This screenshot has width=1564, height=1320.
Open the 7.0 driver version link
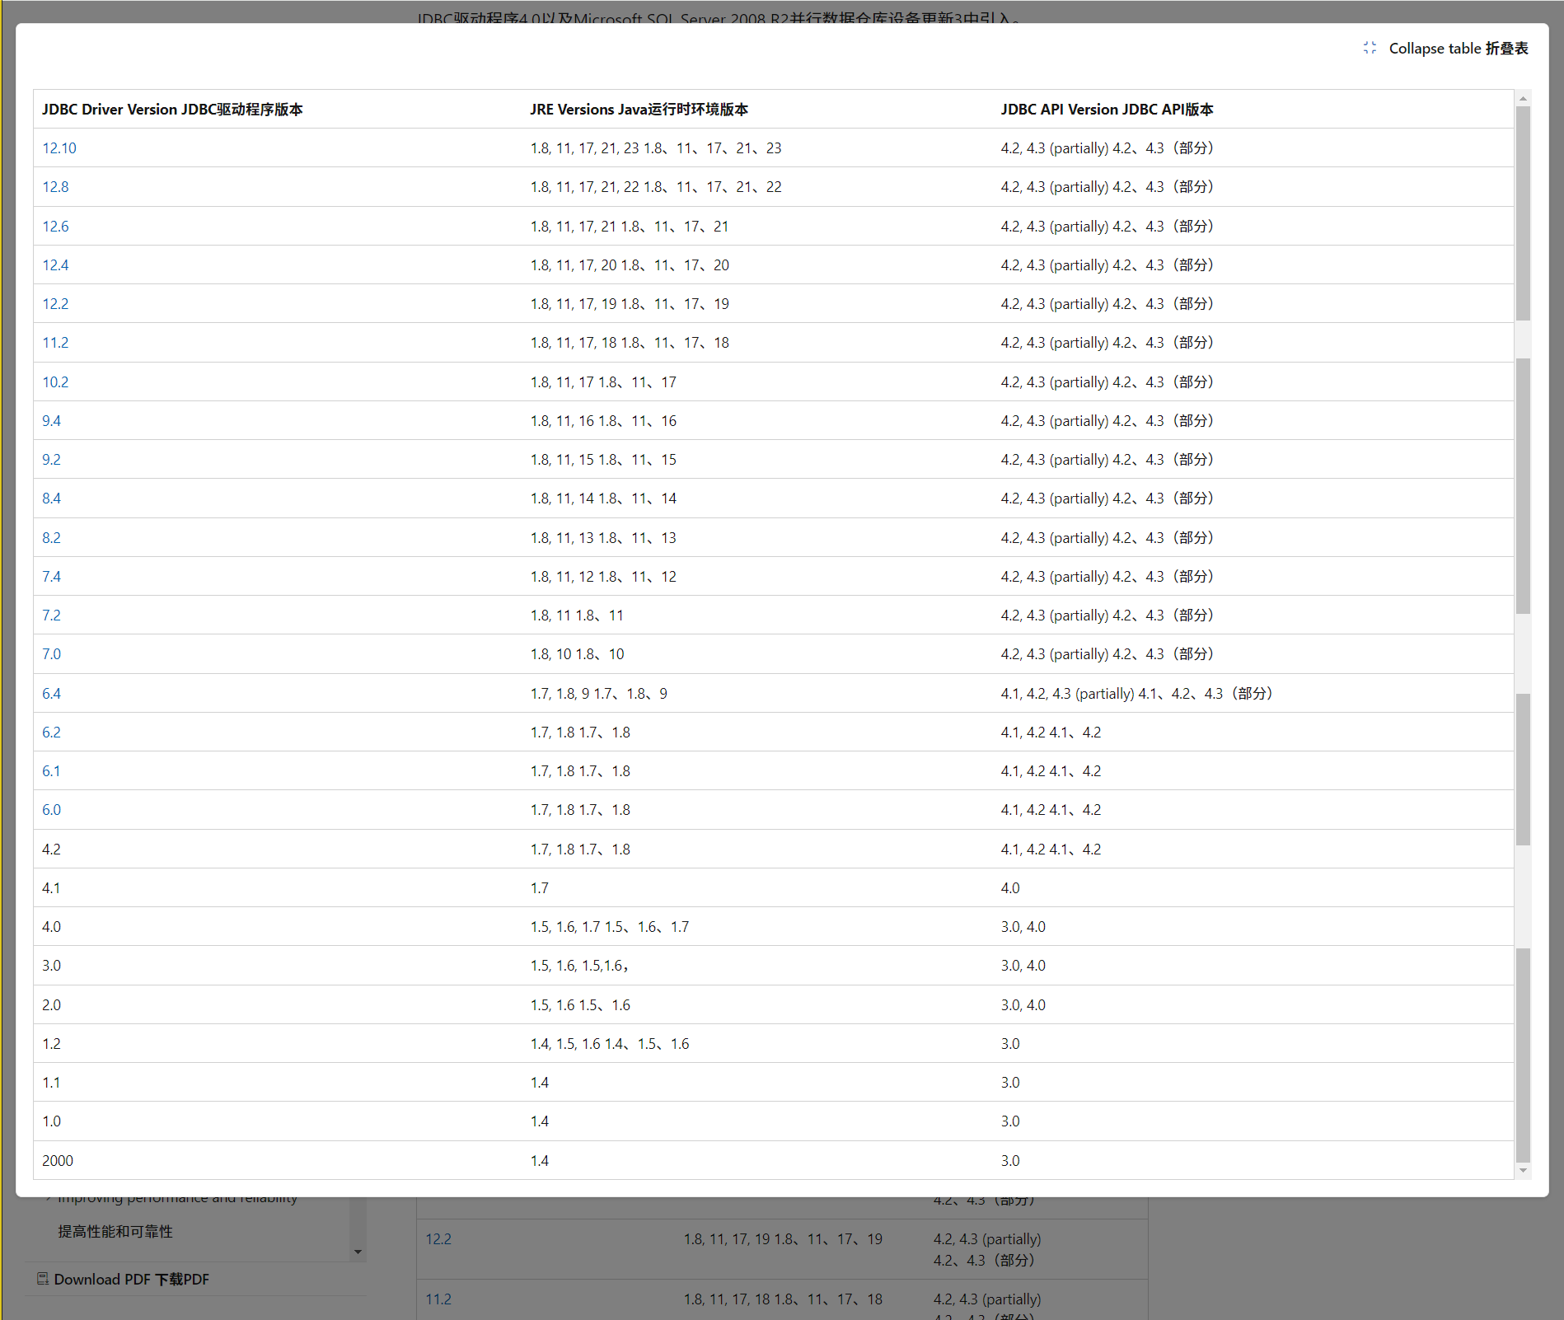pyautogui.click(x=51, y=654)
